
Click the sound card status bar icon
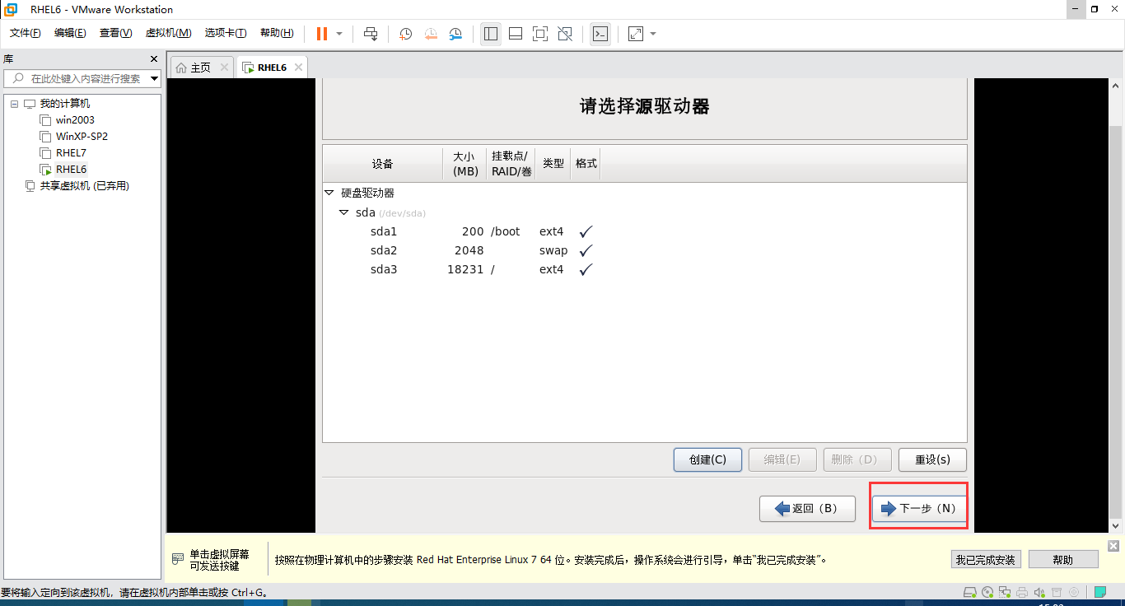click(1039, 592)
